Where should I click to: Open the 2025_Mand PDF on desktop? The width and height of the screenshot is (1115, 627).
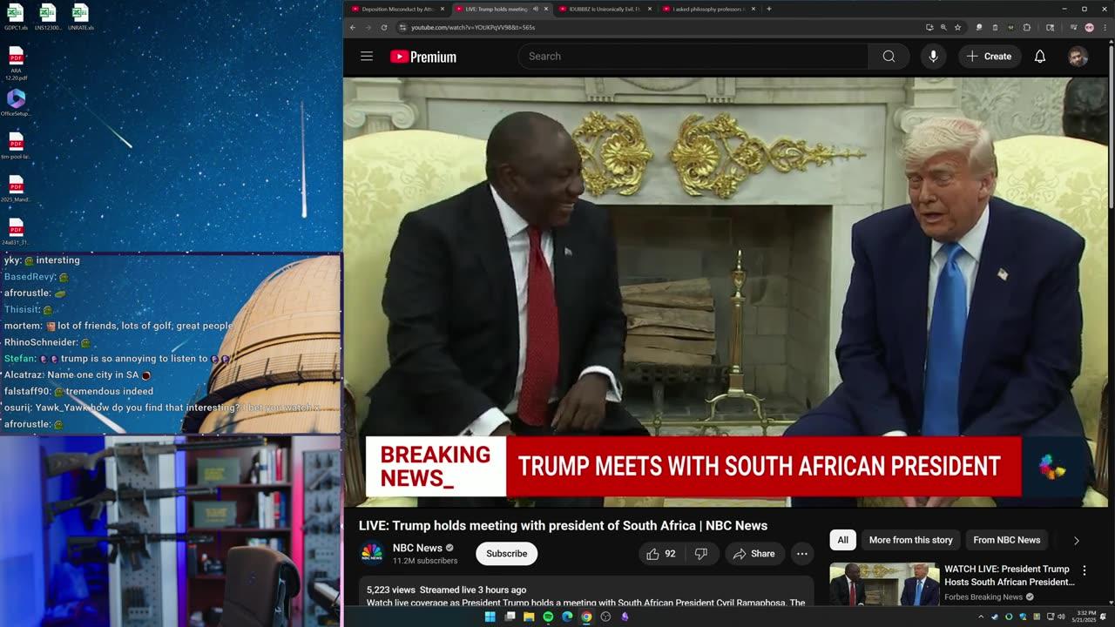point(16,189)
